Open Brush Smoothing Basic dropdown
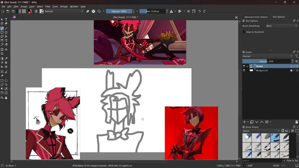Screen dimensions: 299x168 [282, 26]
